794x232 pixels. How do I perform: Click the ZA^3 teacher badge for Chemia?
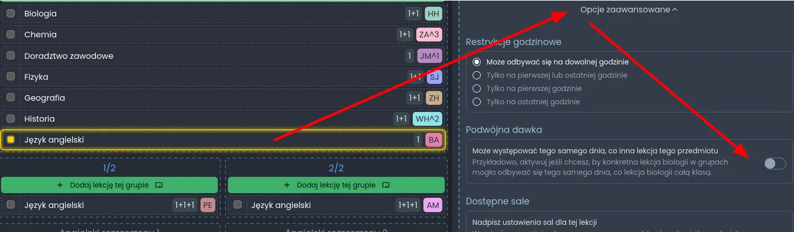429,34
